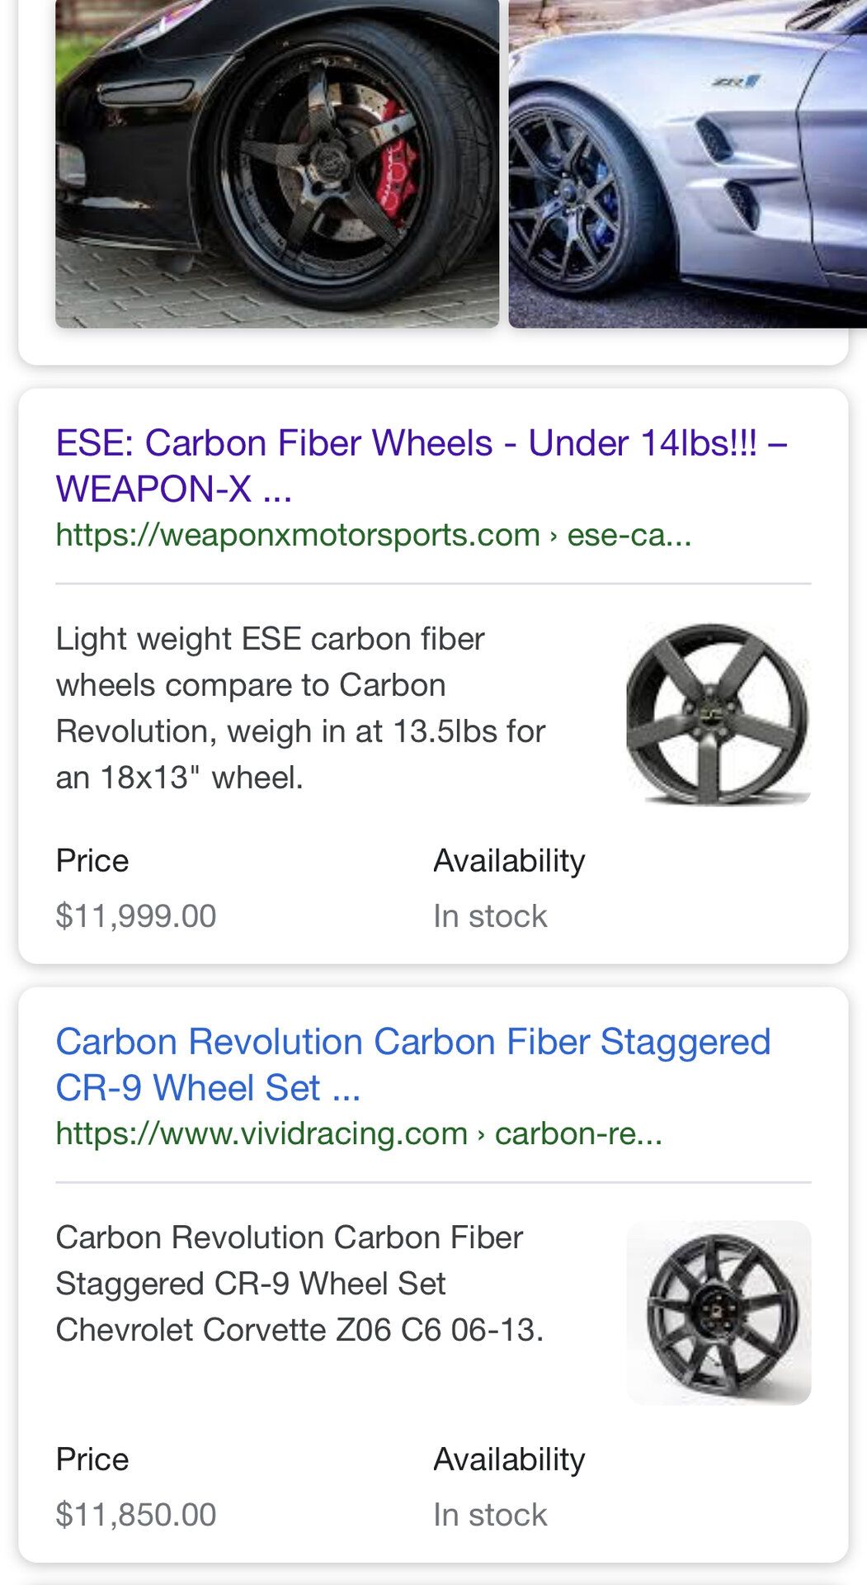Click the $11,999.00 price value
Screen dimensions: 867x1585
136,916
